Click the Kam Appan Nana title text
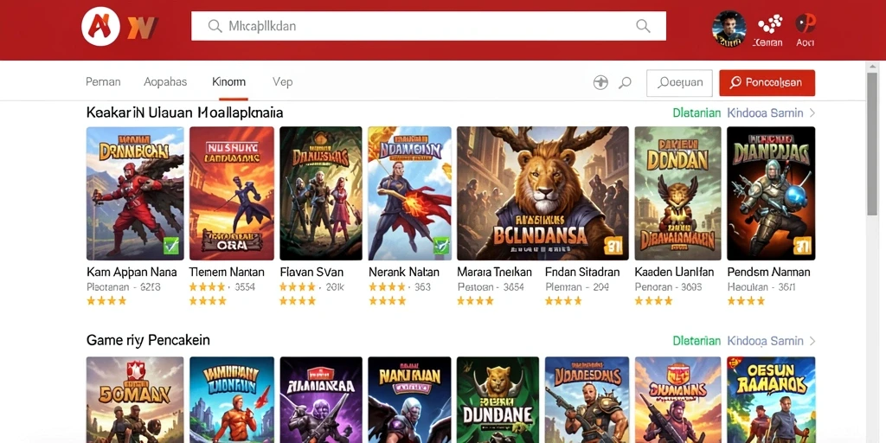886x443 pixels. (x=132, y=273)
